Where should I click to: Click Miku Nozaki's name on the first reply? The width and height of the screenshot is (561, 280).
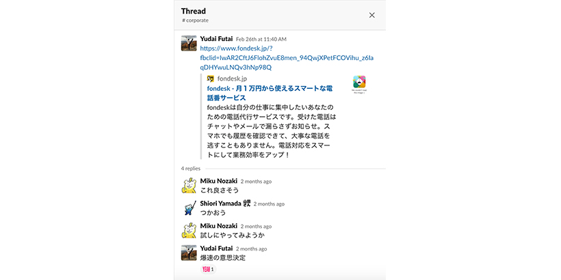[x=219, y=181]
